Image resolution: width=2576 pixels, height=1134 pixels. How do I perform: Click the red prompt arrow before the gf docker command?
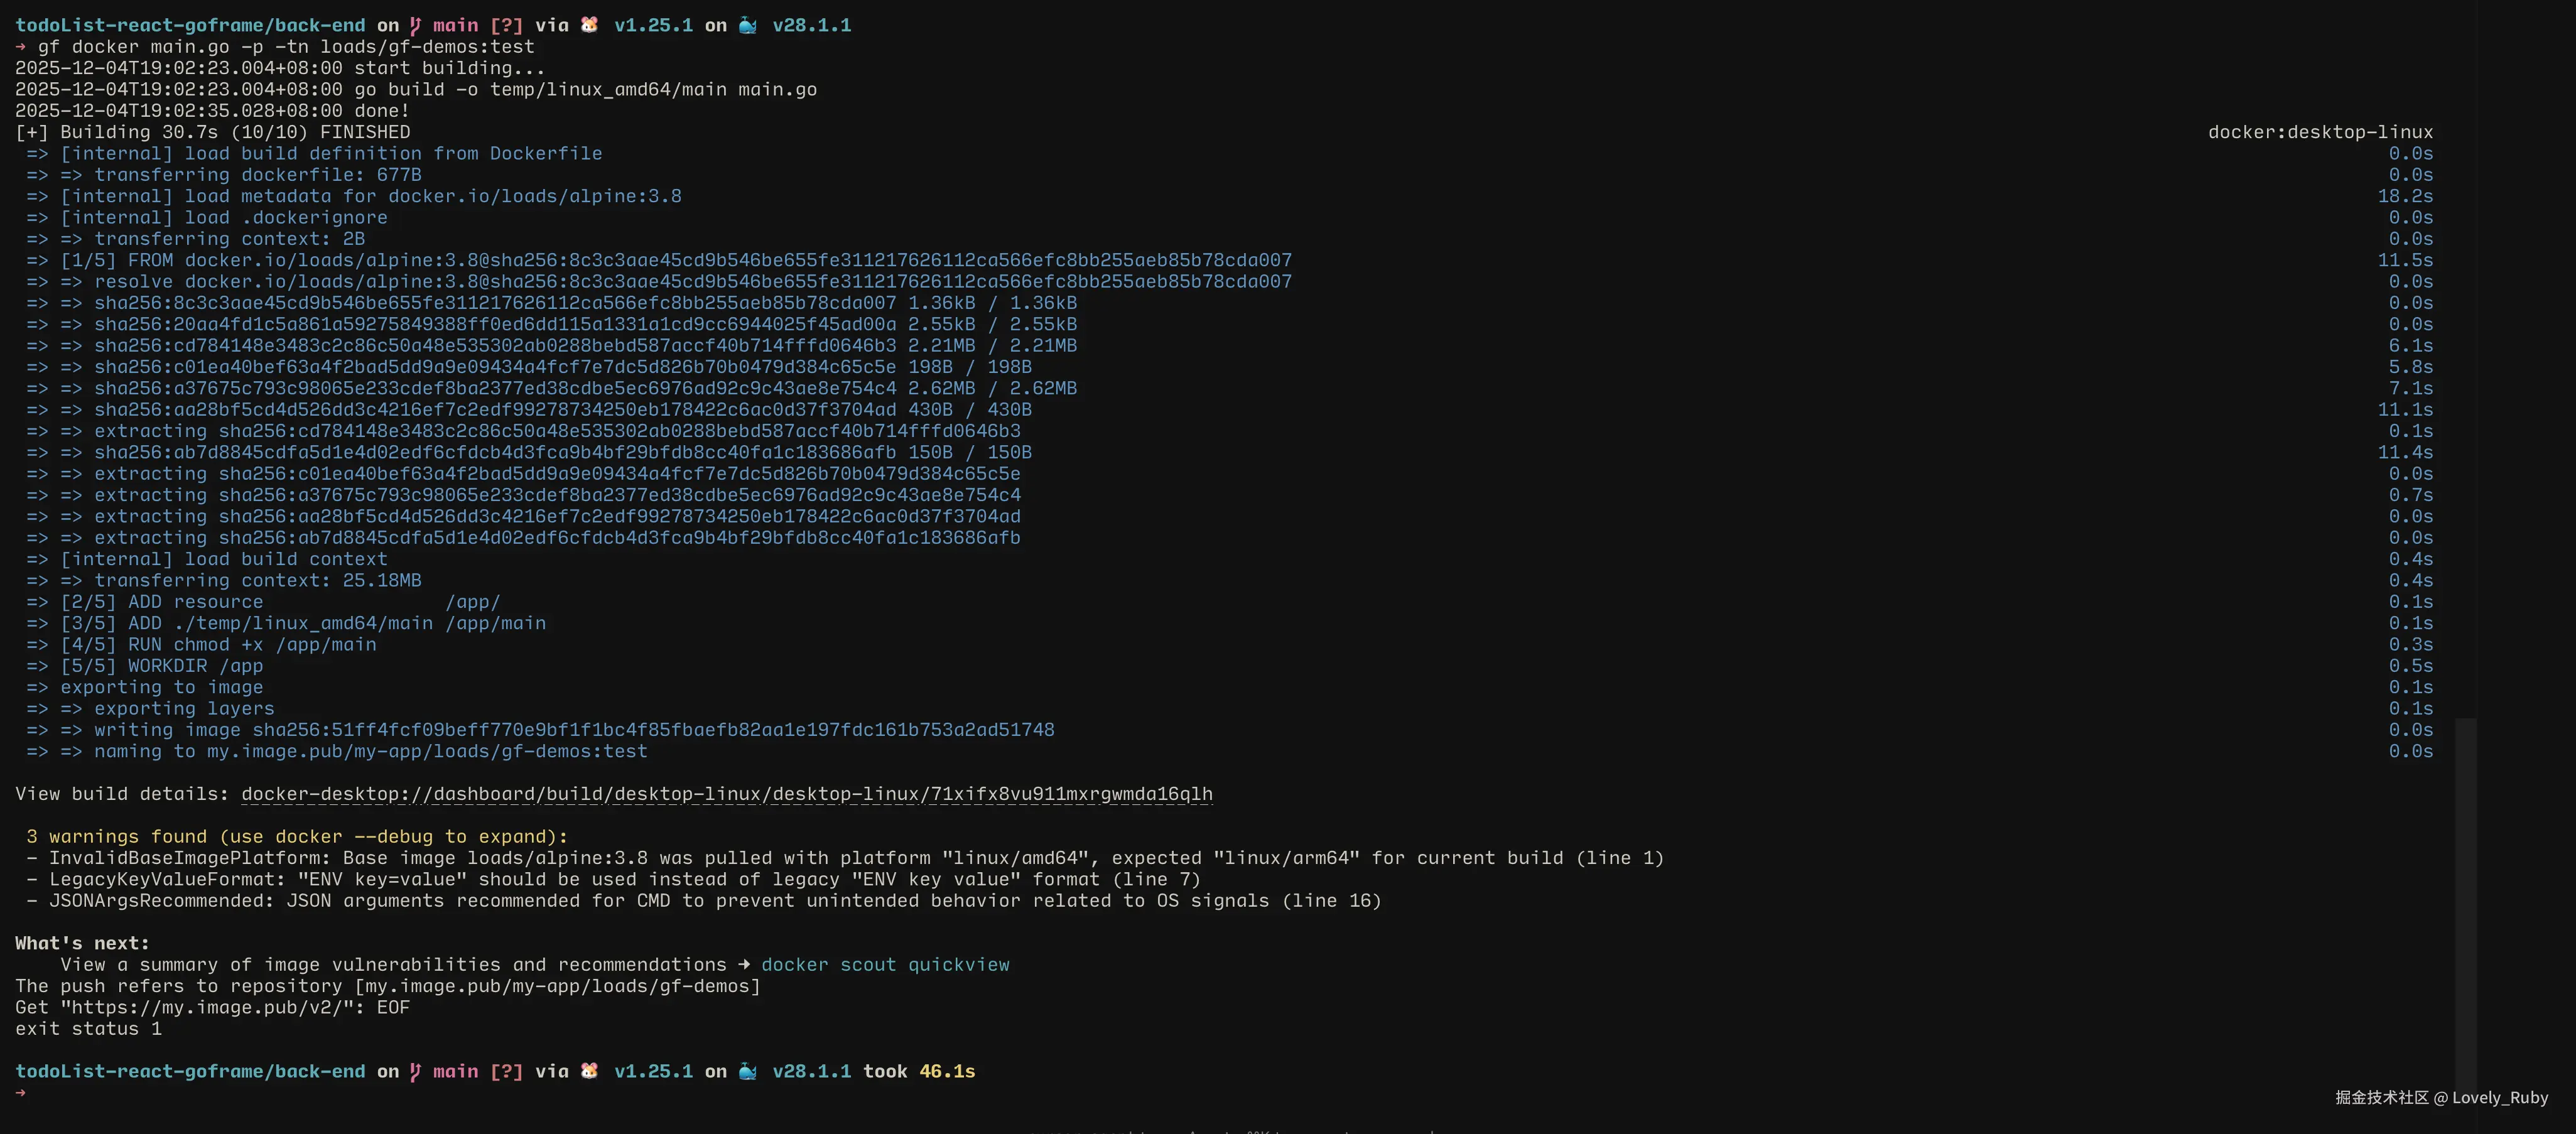pos(21,47)
